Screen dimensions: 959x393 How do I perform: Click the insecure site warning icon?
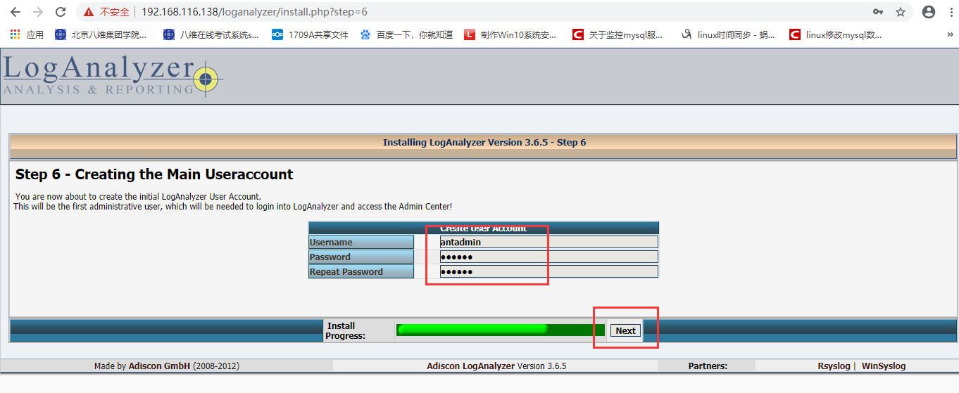coord(88,12)
